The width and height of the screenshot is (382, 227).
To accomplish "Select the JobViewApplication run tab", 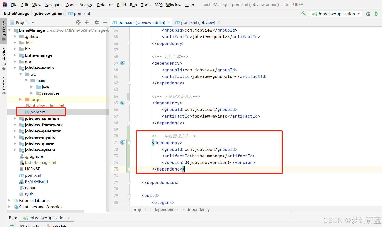I will [x=47, y=218].
